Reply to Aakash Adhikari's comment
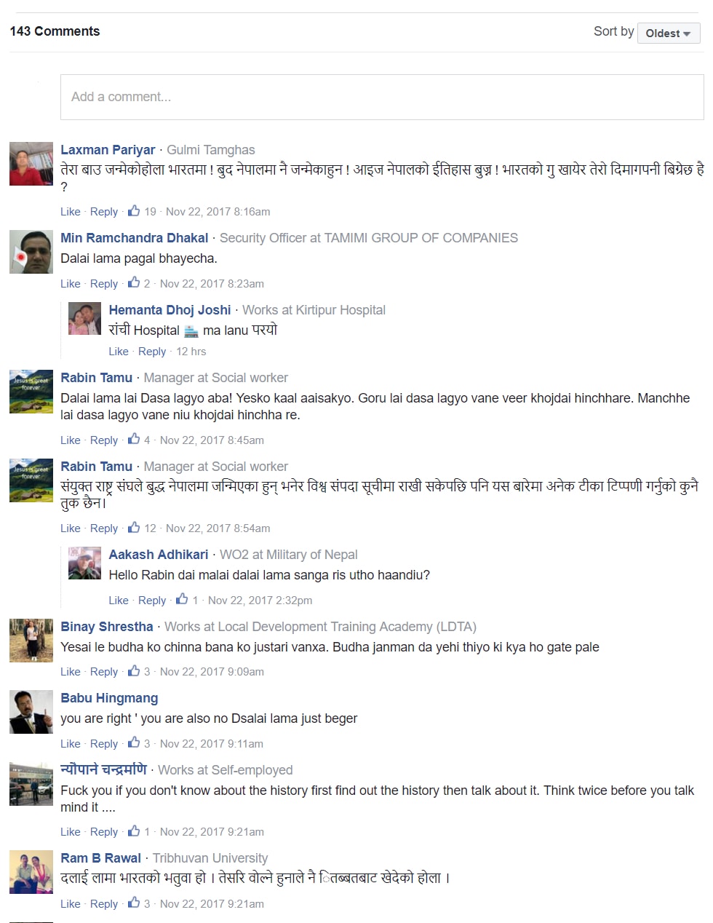Screen dimensions: 713x923 tap(152, 601)
